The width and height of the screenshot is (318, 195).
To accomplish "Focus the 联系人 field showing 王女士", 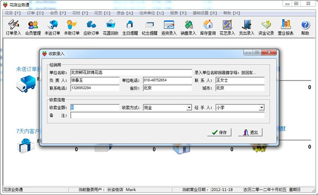I will [x=240, y=80].
